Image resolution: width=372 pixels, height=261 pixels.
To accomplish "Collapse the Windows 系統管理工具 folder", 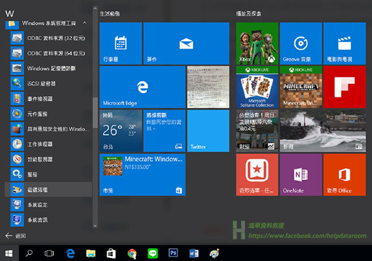I will click(x=48, y=24).
